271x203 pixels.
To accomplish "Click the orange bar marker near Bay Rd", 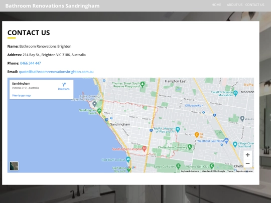I will 197,135.
